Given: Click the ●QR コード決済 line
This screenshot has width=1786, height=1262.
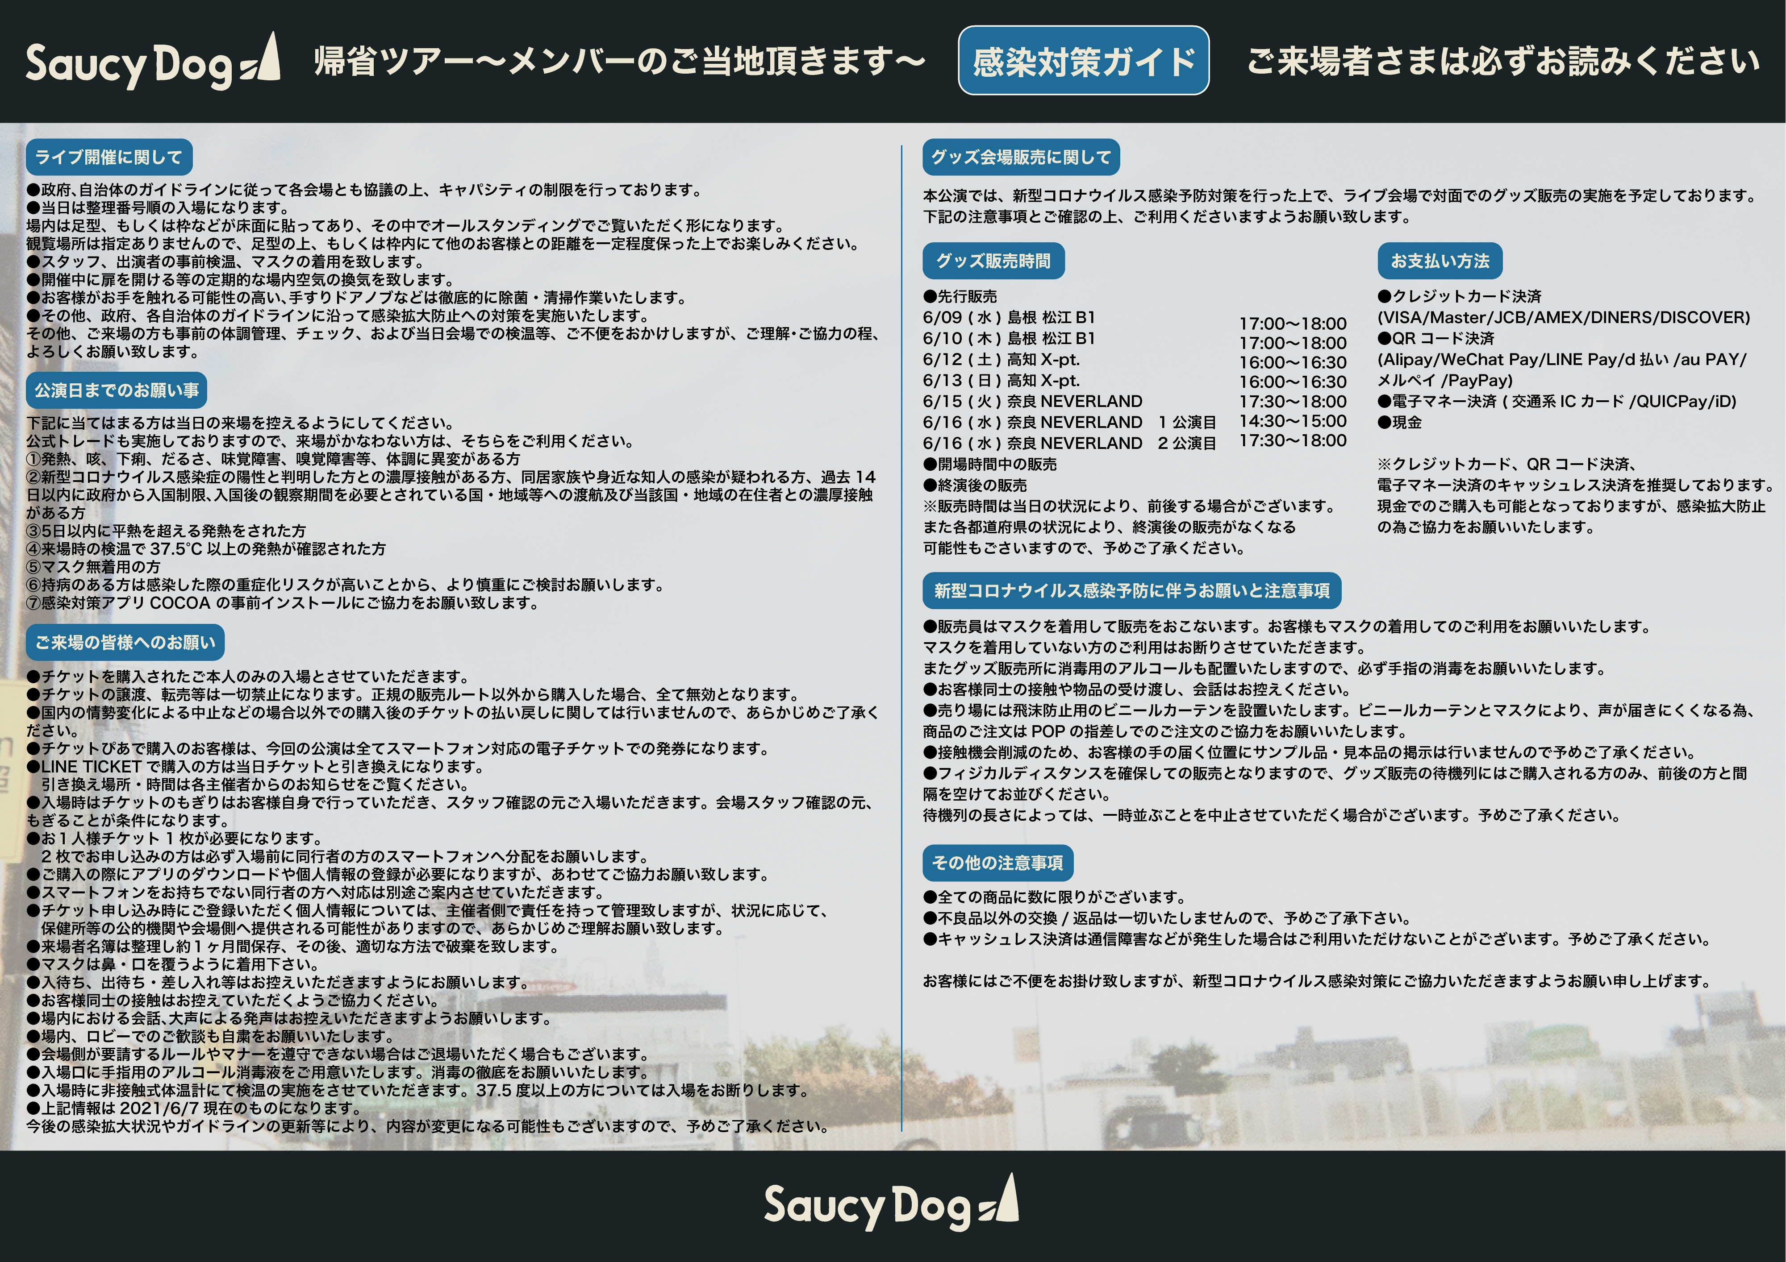Looking at the screenshot, I should 1436,338.
